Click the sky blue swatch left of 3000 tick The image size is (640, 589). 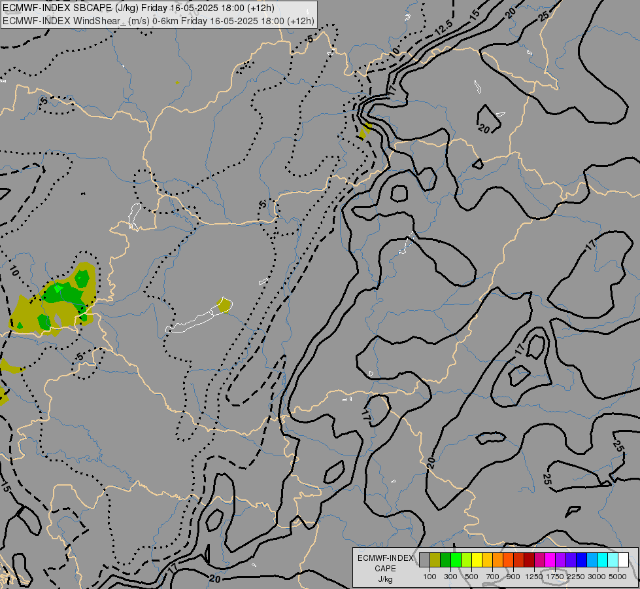click(592, 560)
